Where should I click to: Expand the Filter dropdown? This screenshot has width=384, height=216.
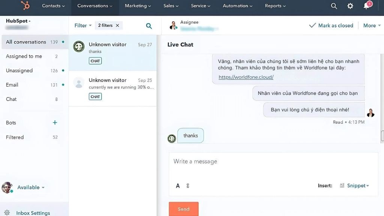[83, 25]
